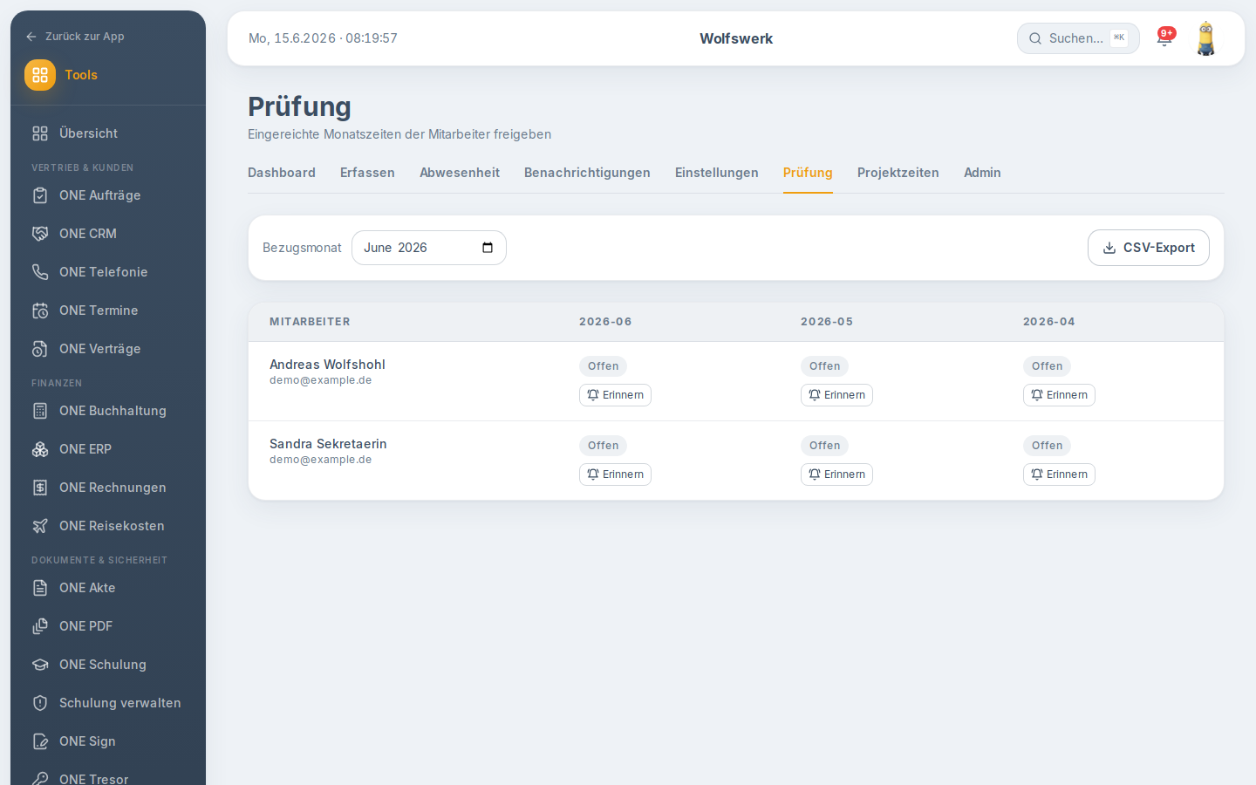Open the Benachrichtigungen tab
This screenshot has height=785, width=1256.
coord(587,173)
